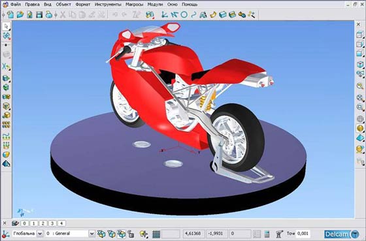Open the gold material sphere flyout on right toolbar

[360, 149]
